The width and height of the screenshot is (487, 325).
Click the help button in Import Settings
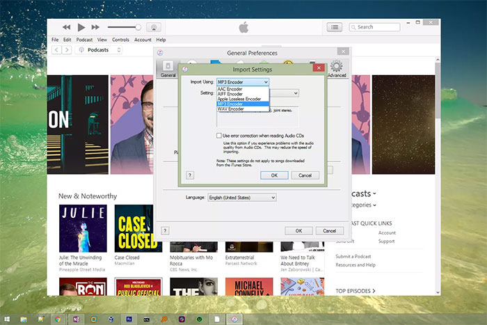click(190, 175)
